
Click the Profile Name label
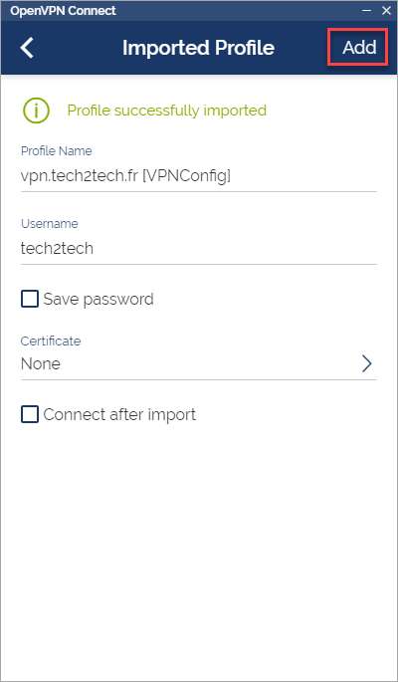pyautogui.click(x=57, y=151)
